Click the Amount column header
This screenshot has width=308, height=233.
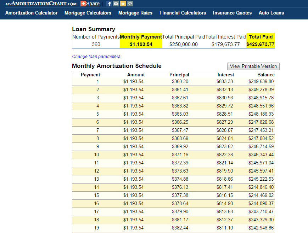tap(136, 75)
